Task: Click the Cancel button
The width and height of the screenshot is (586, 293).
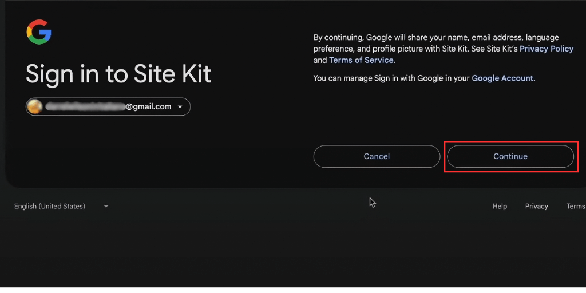Action: coord(377,156)
